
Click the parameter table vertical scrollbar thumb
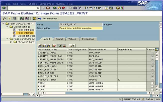(157, 59)
